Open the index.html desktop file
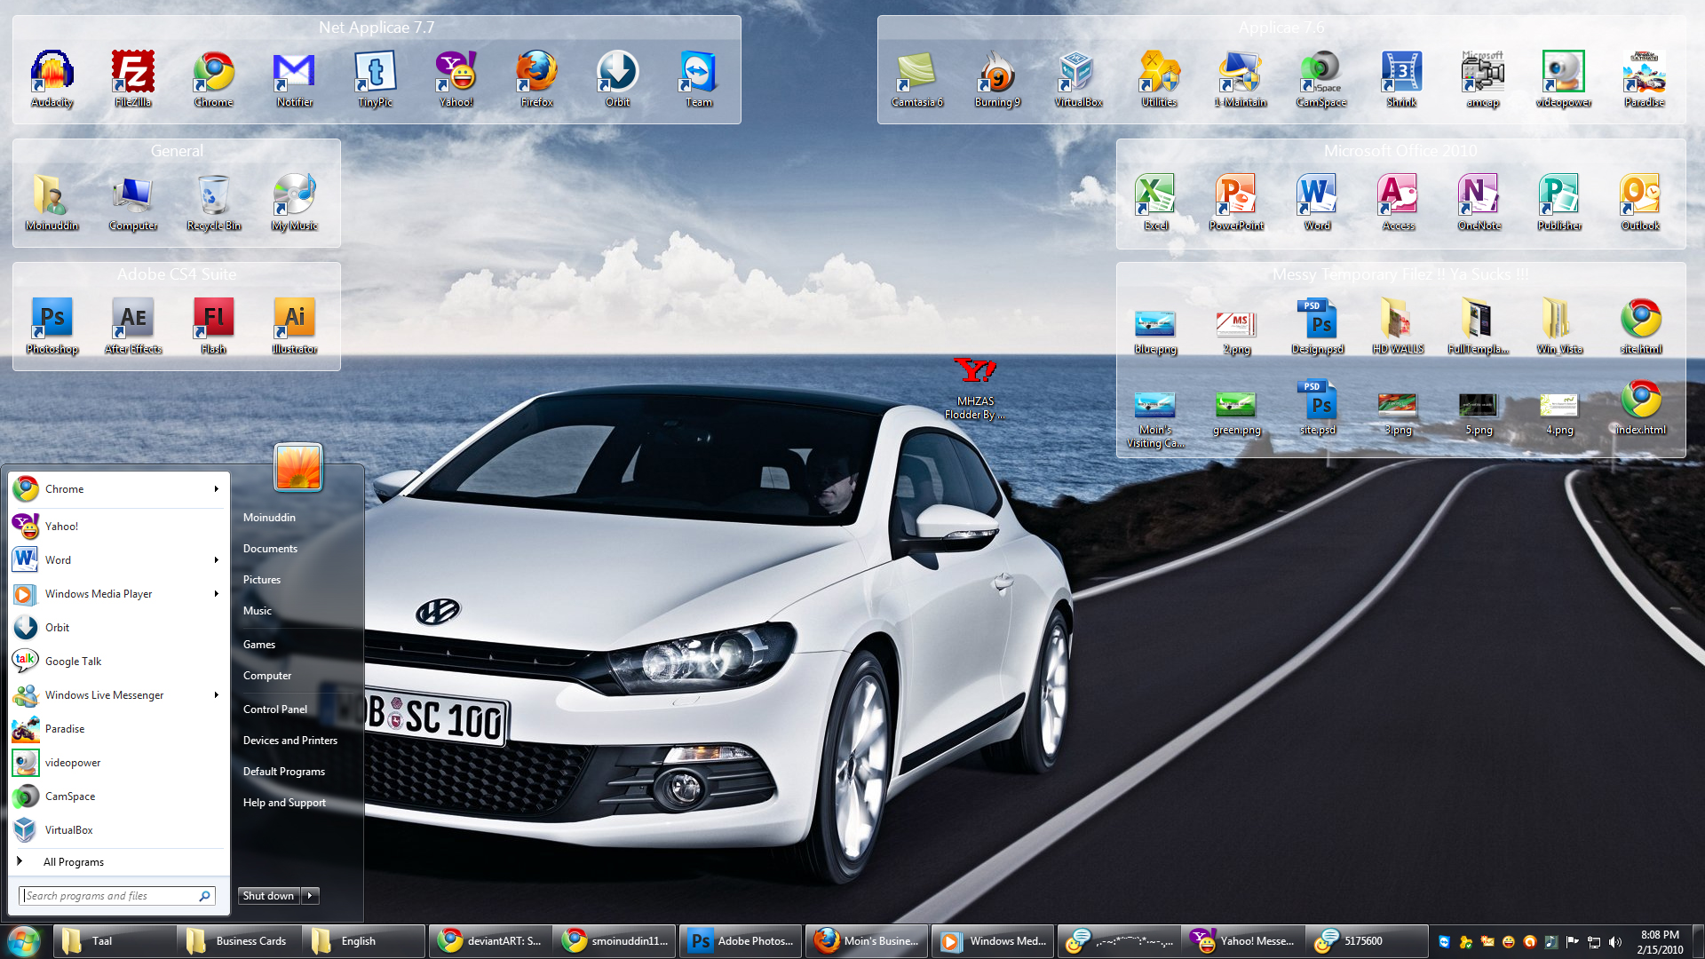 pyautogui.click(x=1640, y=408)
